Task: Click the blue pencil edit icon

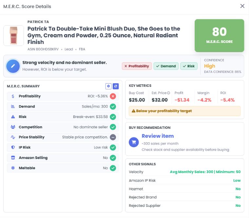Action: tap(13, 66)
